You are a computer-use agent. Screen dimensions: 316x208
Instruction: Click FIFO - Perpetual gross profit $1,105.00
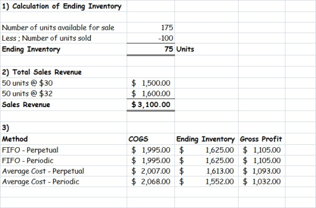coord(262,150)
